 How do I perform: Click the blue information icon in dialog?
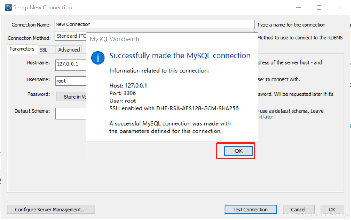click(98, 58)
